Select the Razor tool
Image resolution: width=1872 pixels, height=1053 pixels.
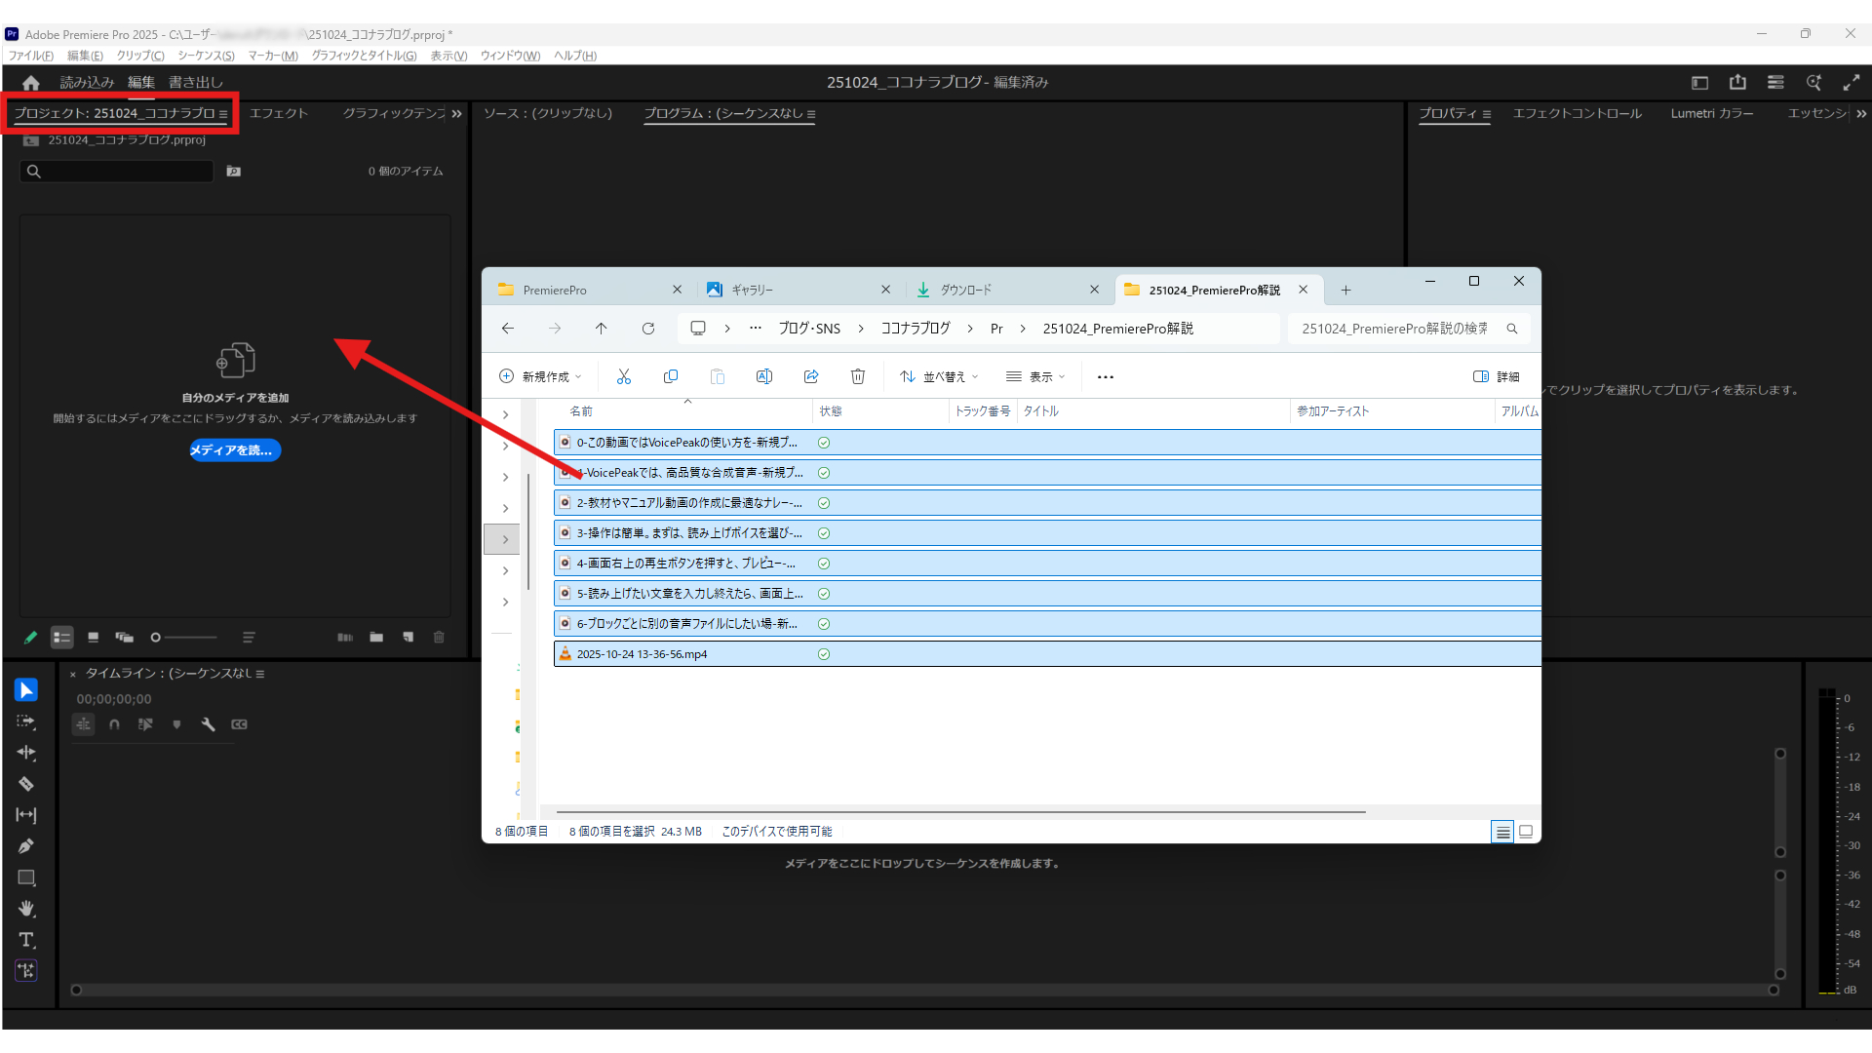[26, 784]
